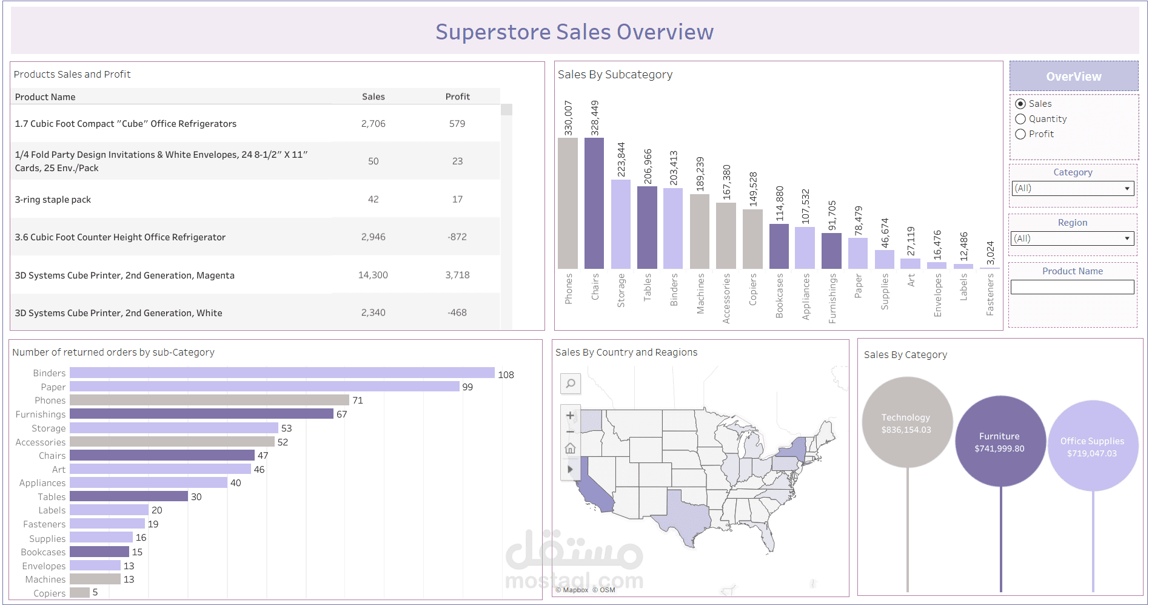Open the Region filter dropdown
The height and width of the screenshot is (605, 1149).
coord(1072,238)
